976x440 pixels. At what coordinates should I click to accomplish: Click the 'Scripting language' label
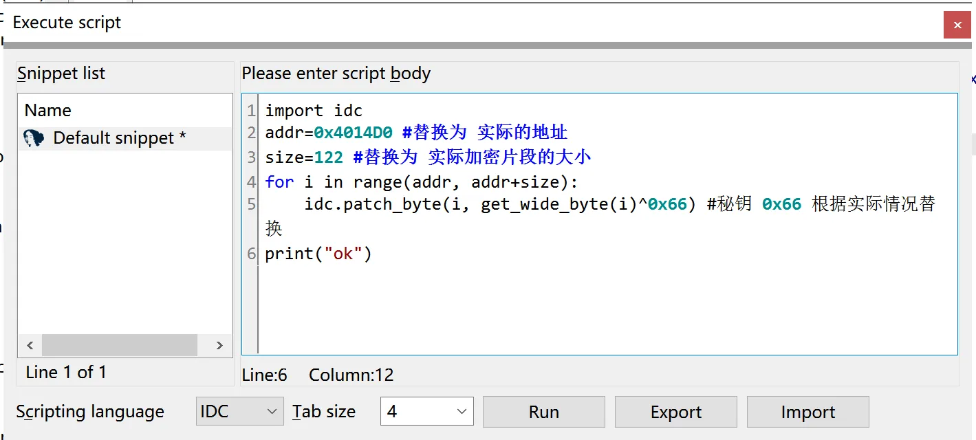pos(90,412)
